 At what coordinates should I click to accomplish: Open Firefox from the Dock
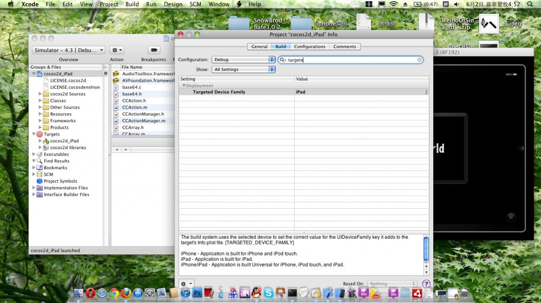click(x=126, y=293)
